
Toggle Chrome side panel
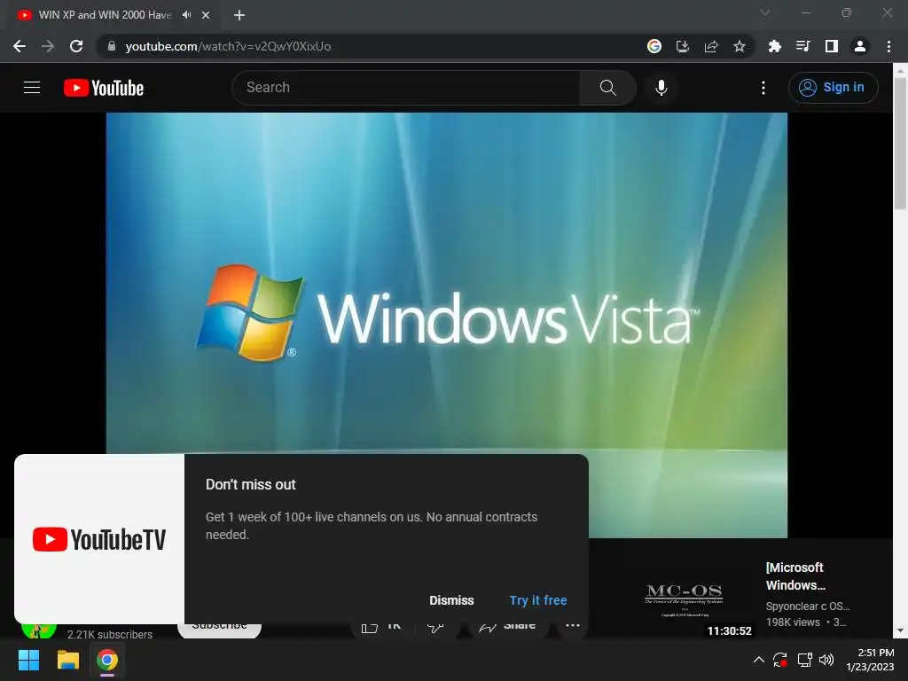tap(832, 46)
